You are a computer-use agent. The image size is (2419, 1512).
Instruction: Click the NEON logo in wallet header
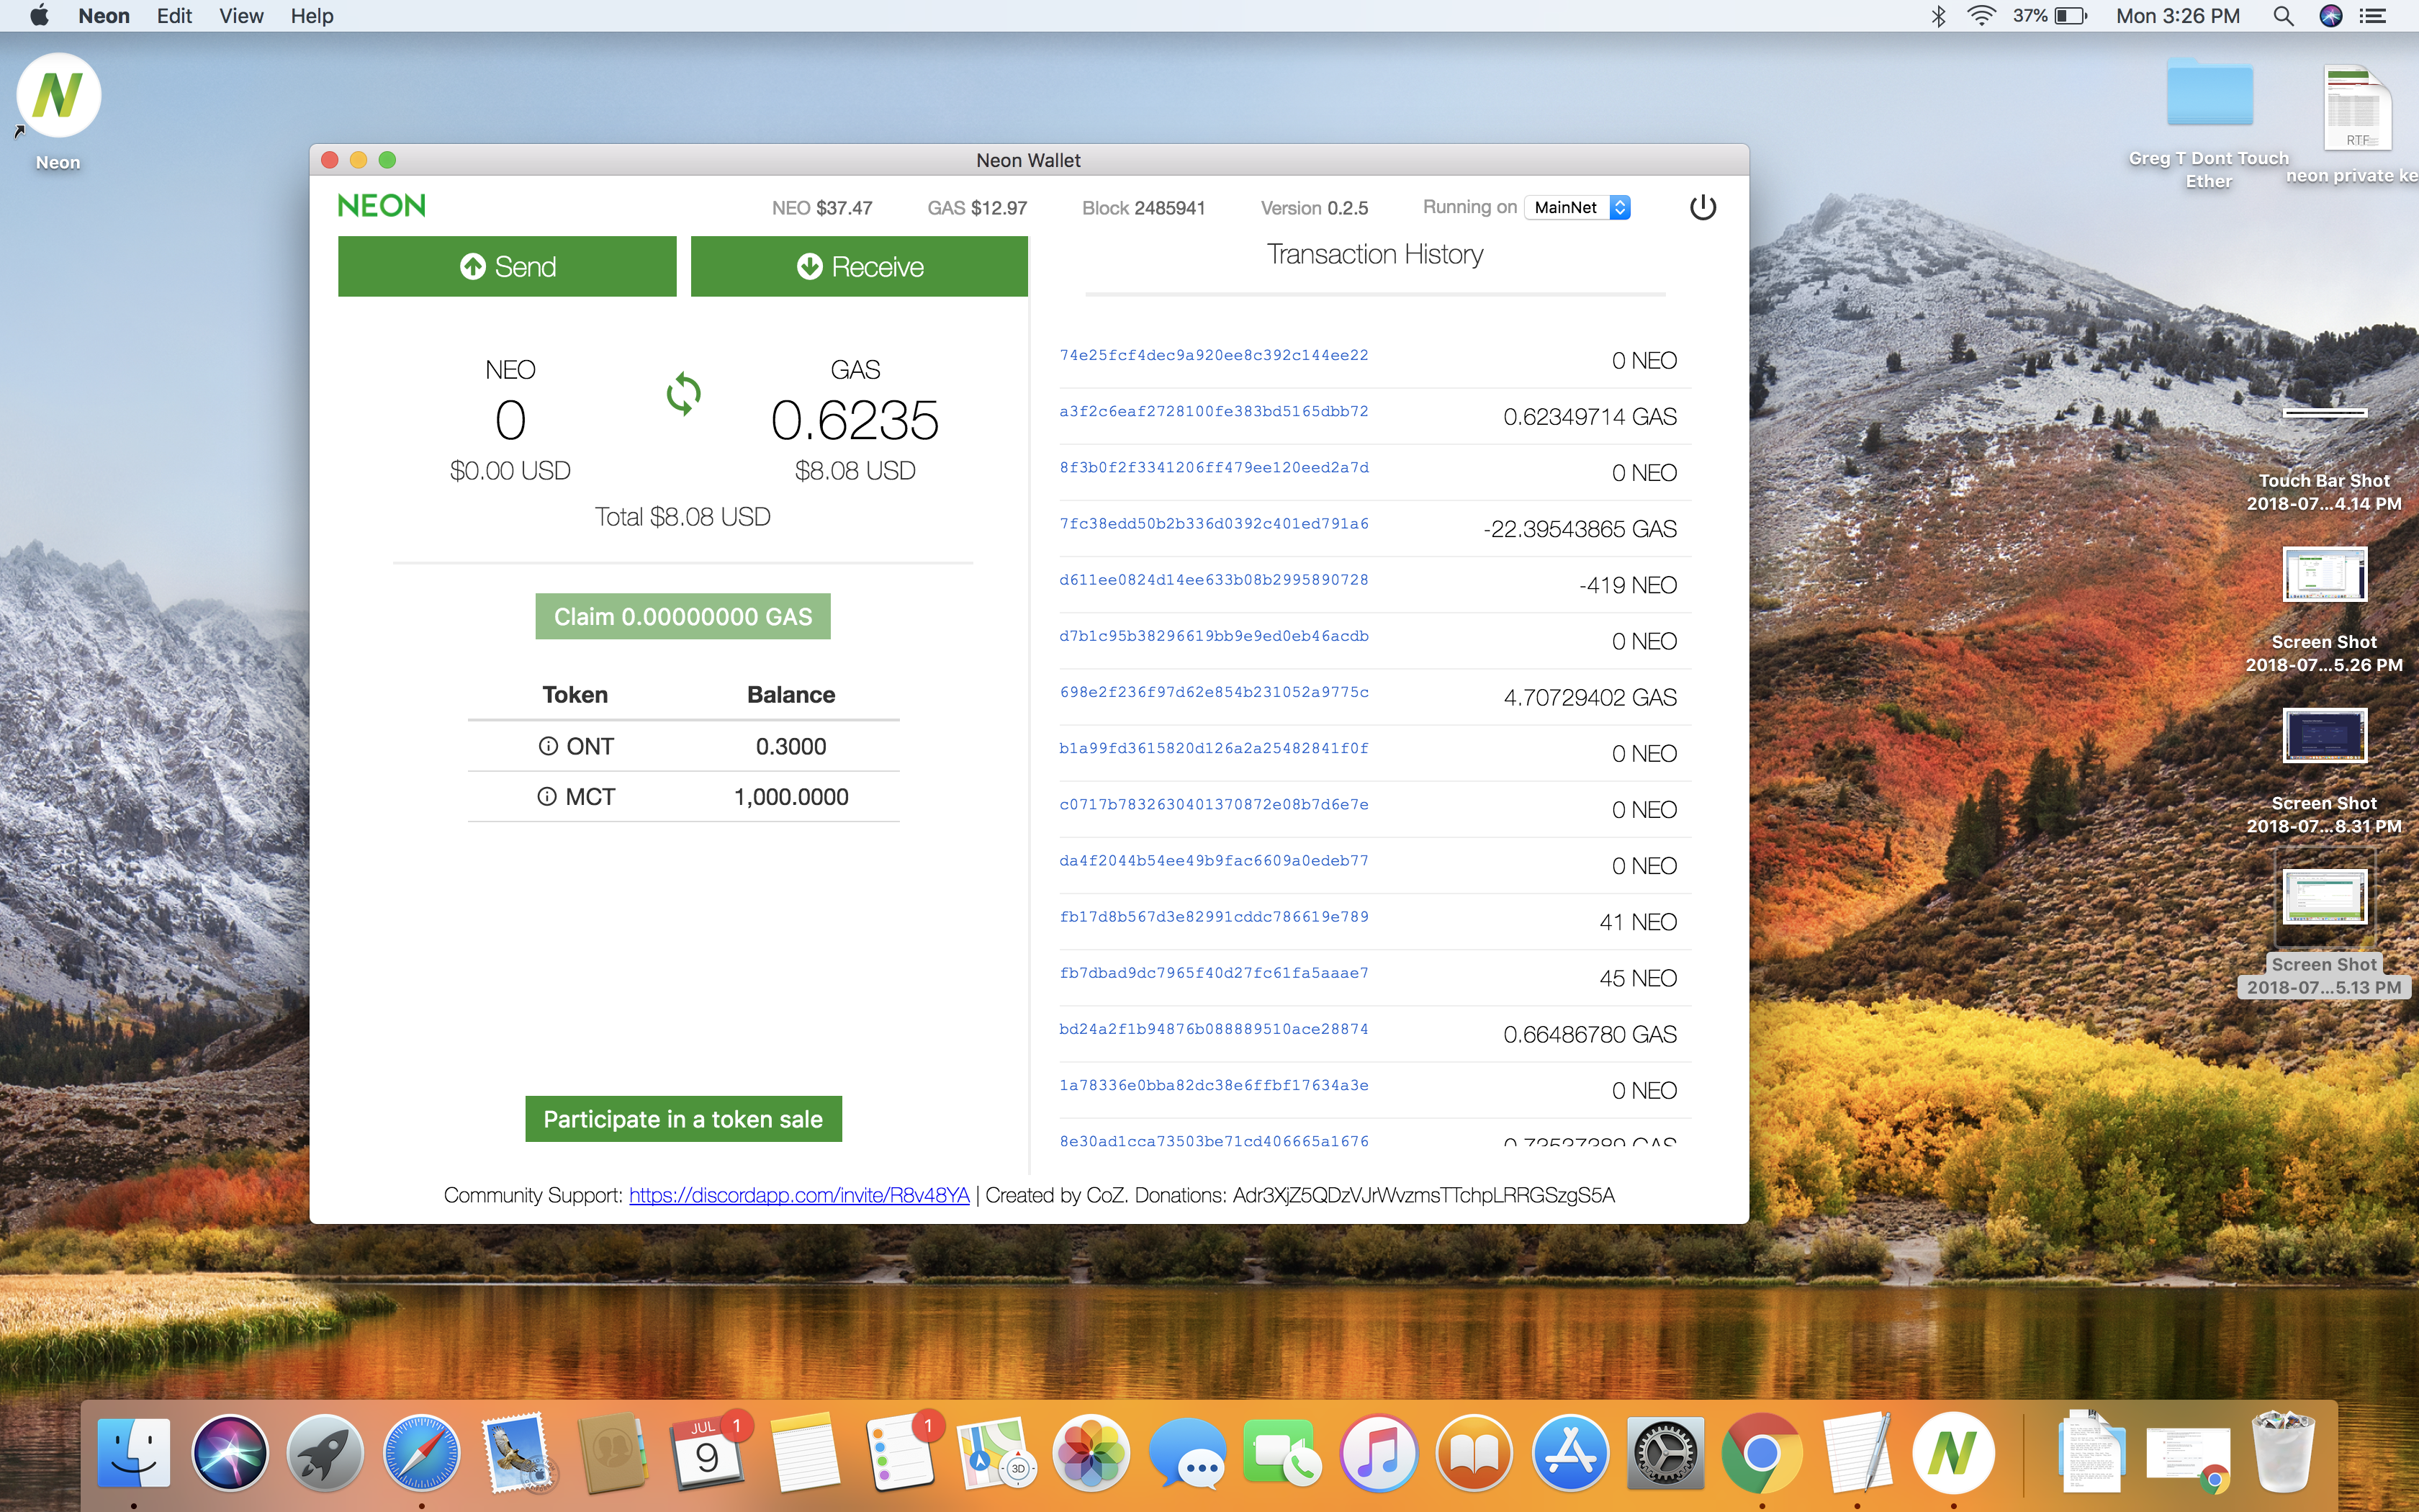click(382, 206)
